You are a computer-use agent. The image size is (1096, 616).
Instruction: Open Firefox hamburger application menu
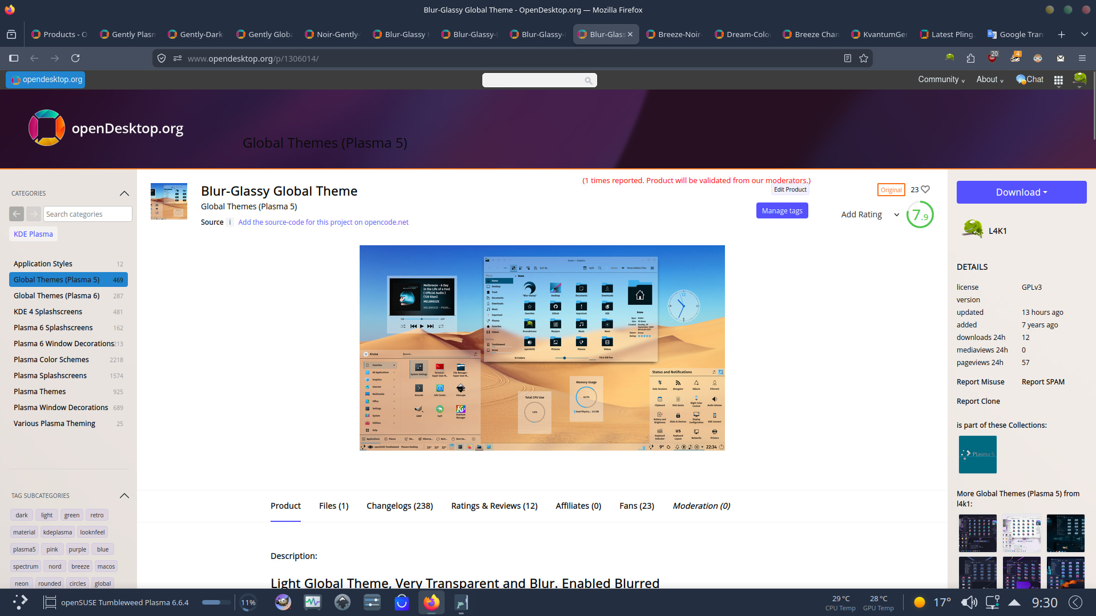(x=1082, y=58)
